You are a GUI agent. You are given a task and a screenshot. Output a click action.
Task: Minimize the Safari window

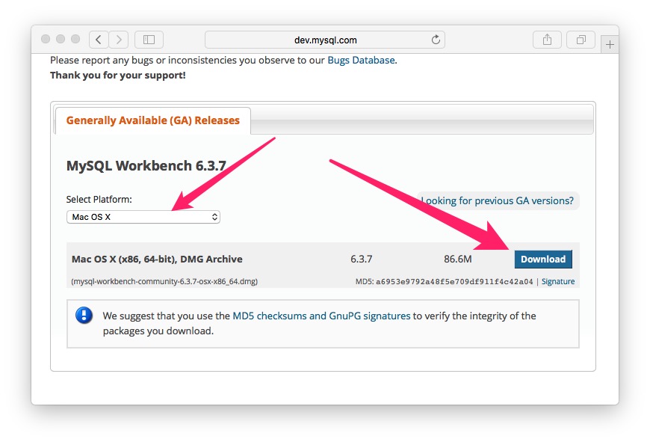(x=61, y=39)
